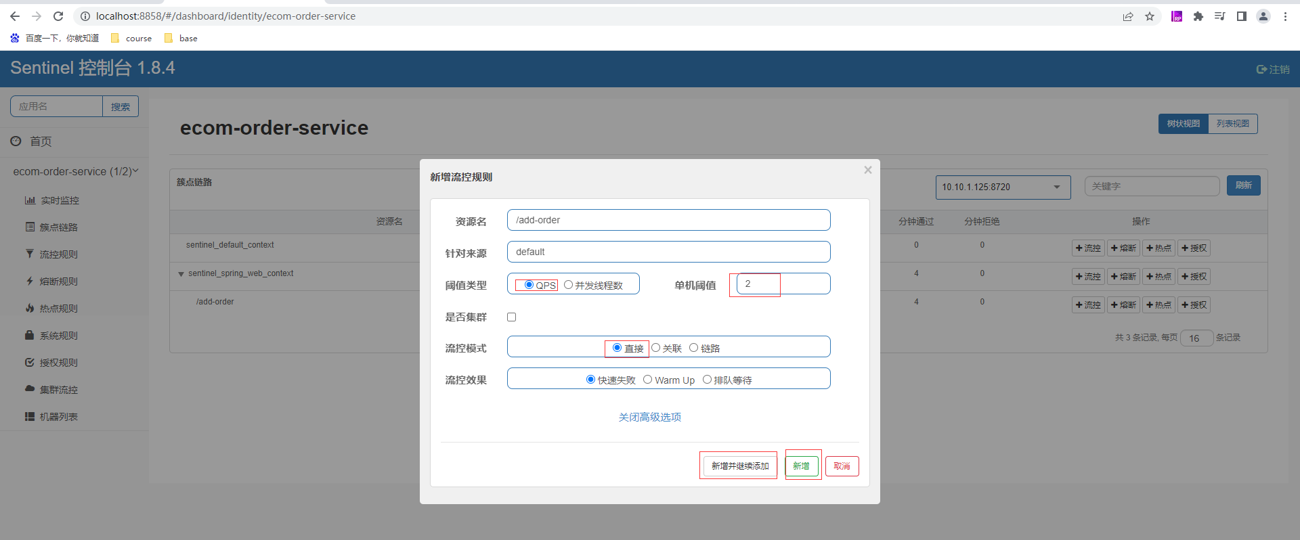Go back using the browser back arrow
Viewport: 1300px width, 540px height.
pos(15,16)
